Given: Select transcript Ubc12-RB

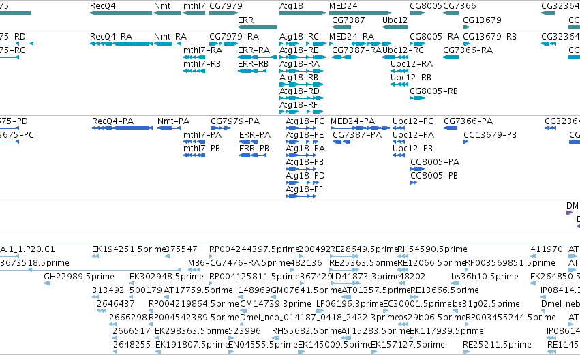Looking at the screenshot, I should (399, 84).
